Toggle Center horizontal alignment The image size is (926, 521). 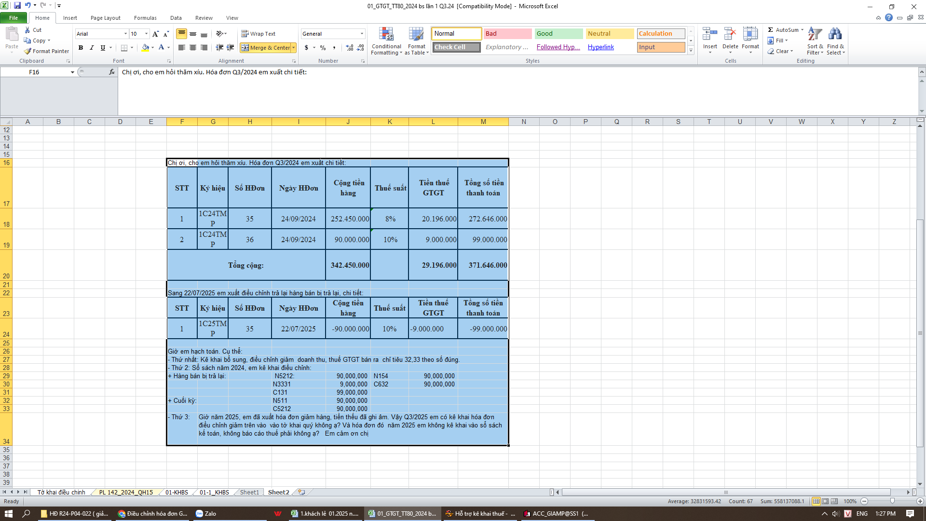[x=192, y=48]
